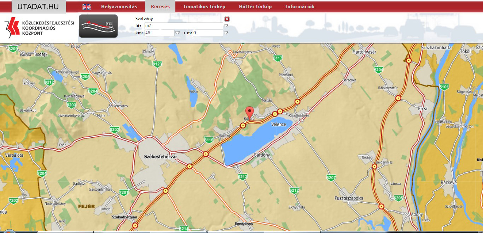The width and height of the screenshot is (483, 233).
Task: Click the 7204 road shield near Várpalota
Action: pyautogui.click(x=42, y=173)
